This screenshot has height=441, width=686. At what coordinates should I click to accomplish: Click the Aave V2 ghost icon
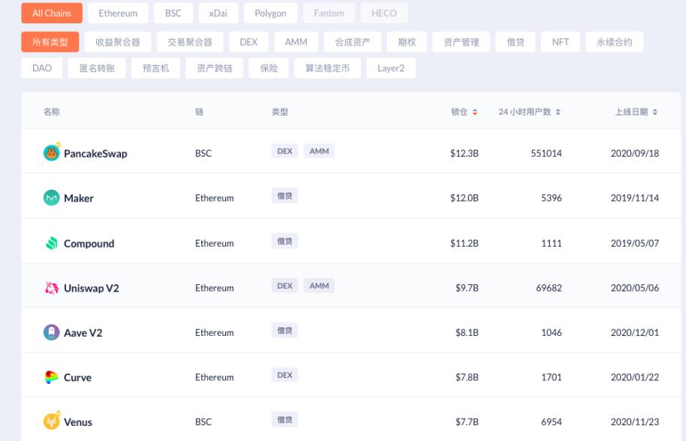click(51, 332)
